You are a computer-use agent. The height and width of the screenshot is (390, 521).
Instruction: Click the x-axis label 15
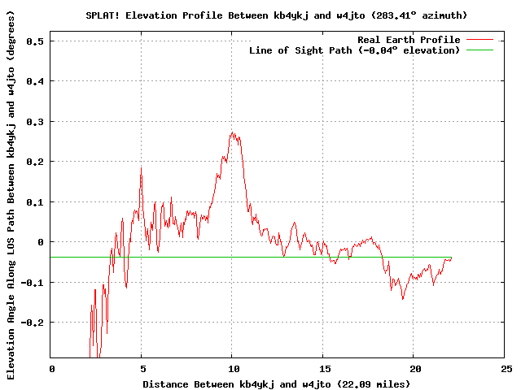coord(325,369)
